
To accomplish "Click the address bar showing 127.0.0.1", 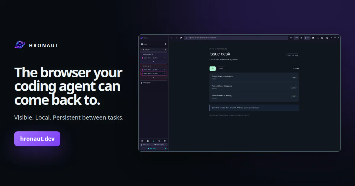I will tap(236, 38).
